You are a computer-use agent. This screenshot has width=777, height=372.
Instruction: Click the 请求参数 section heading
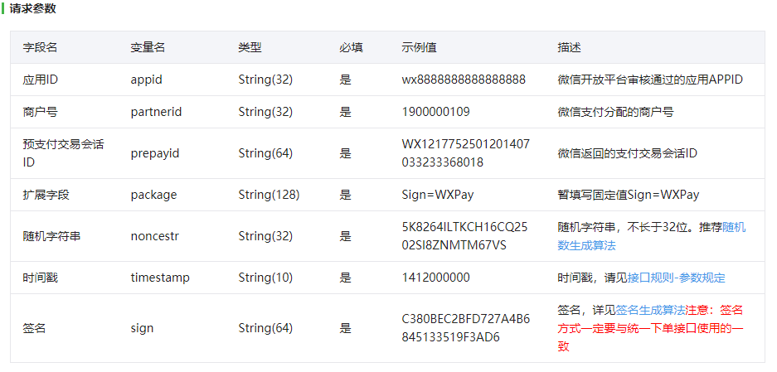pyautogui.click(x=34, y=10)
